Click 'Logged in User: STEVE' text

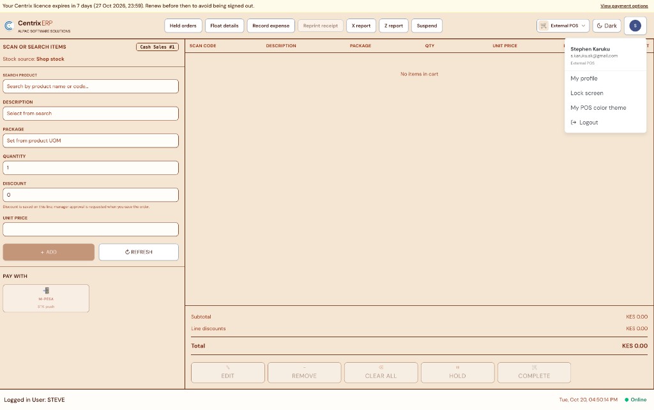pos(34,400)
